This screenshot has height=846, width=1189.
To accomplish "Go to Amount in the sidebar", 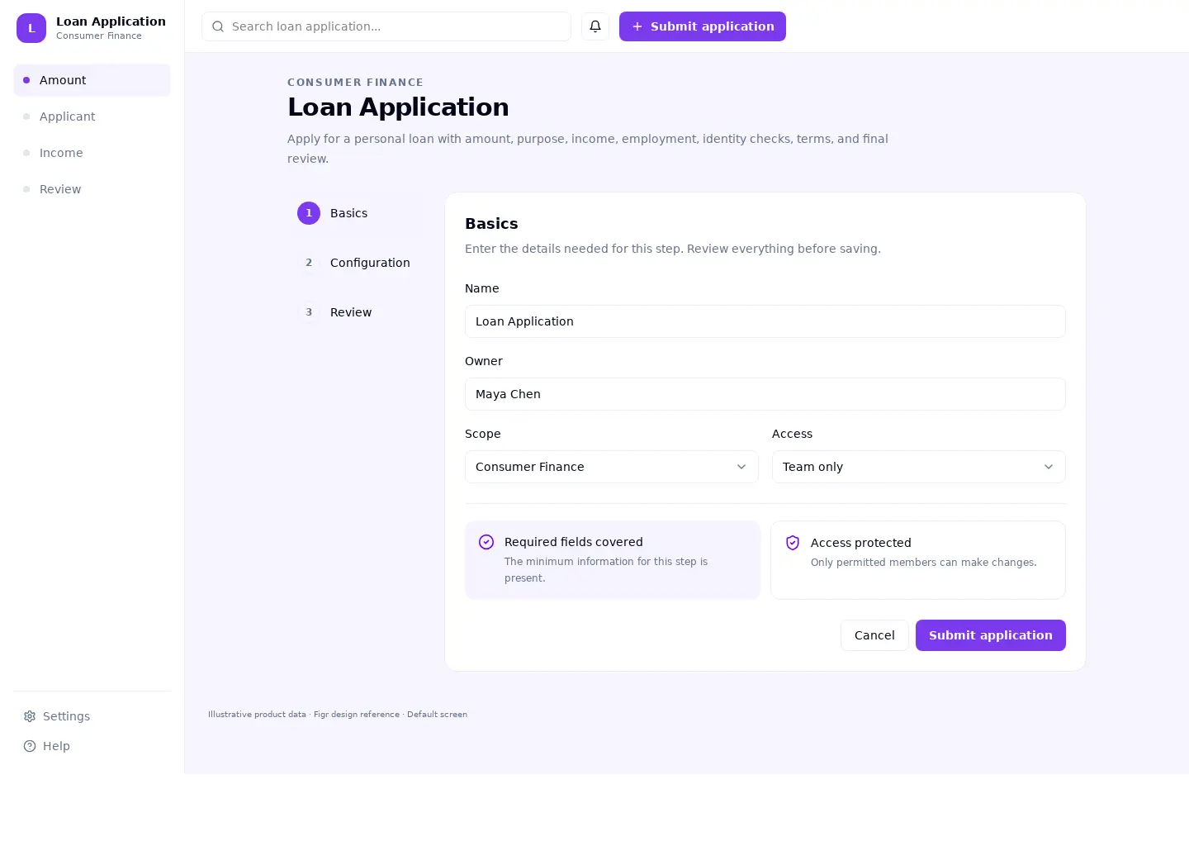I will click(x=92, y=80).
